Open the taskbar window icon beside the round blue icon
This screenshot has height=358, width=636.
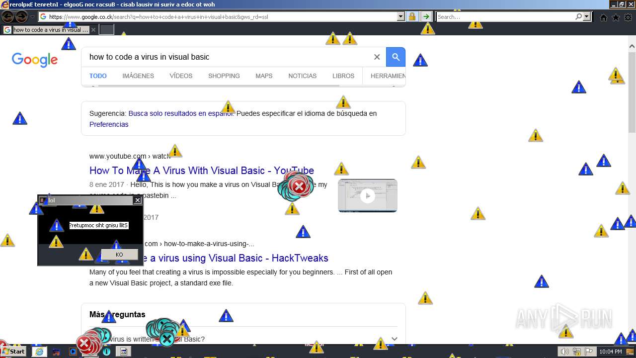(x=124, y=352)
